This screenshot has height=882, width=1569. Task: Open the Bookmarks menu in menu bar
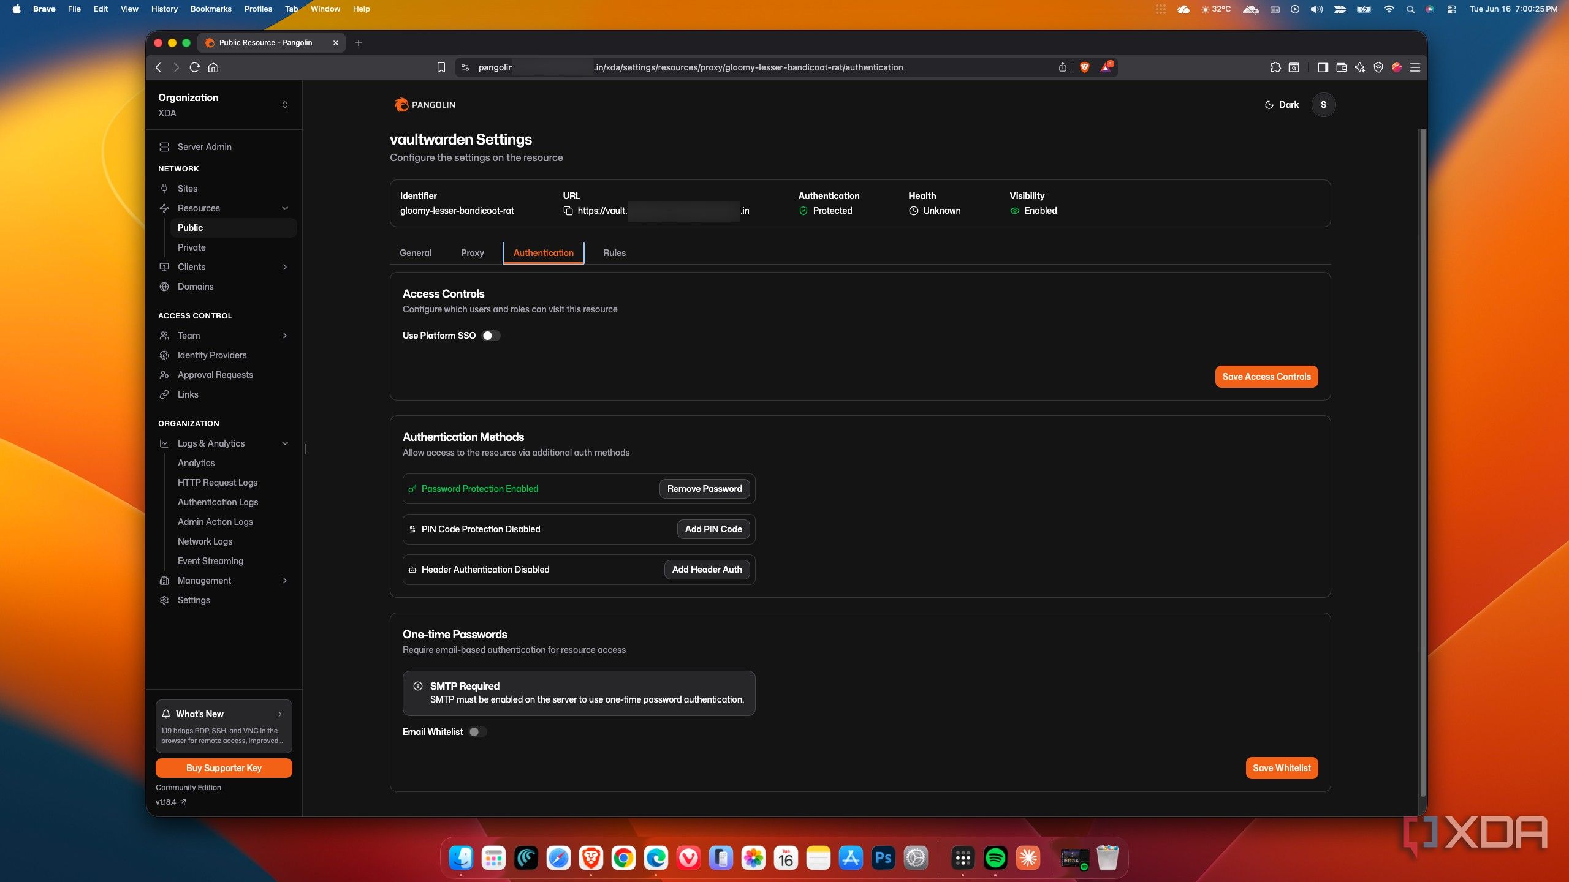tap(211, 9)
